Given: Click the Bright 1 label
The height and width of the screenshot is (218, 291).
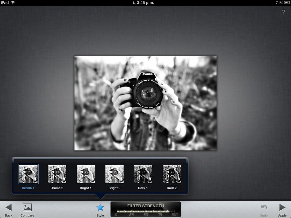Looking at the screenshot, I should click(86, 188).
